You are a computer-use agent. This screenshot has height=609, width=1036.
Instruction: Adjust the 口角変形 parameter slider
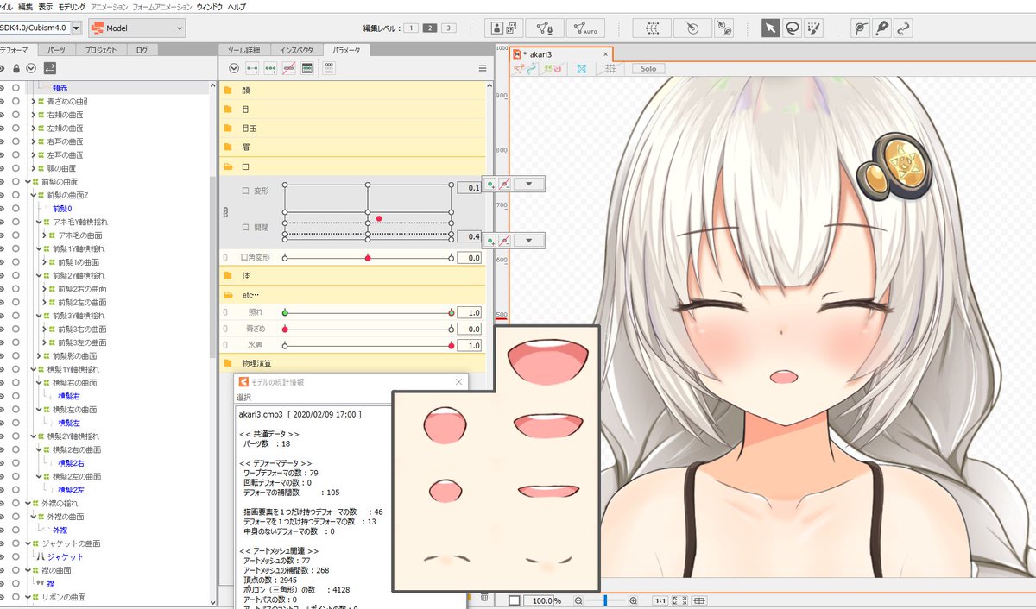coord(368,258)
